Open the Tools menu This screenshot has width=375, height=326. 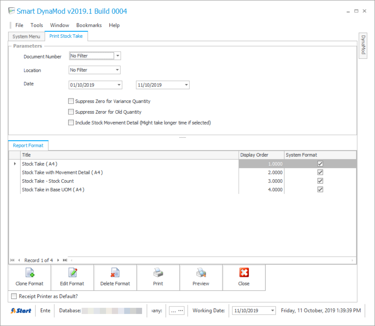37,25
